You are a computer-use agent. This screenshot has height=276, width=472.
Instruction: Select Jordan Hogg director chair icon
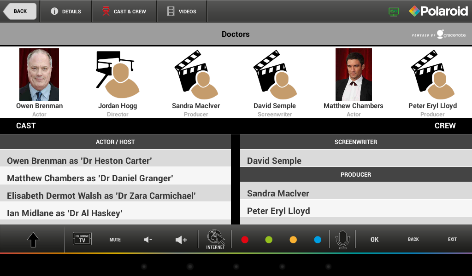(x=118, y=74)
